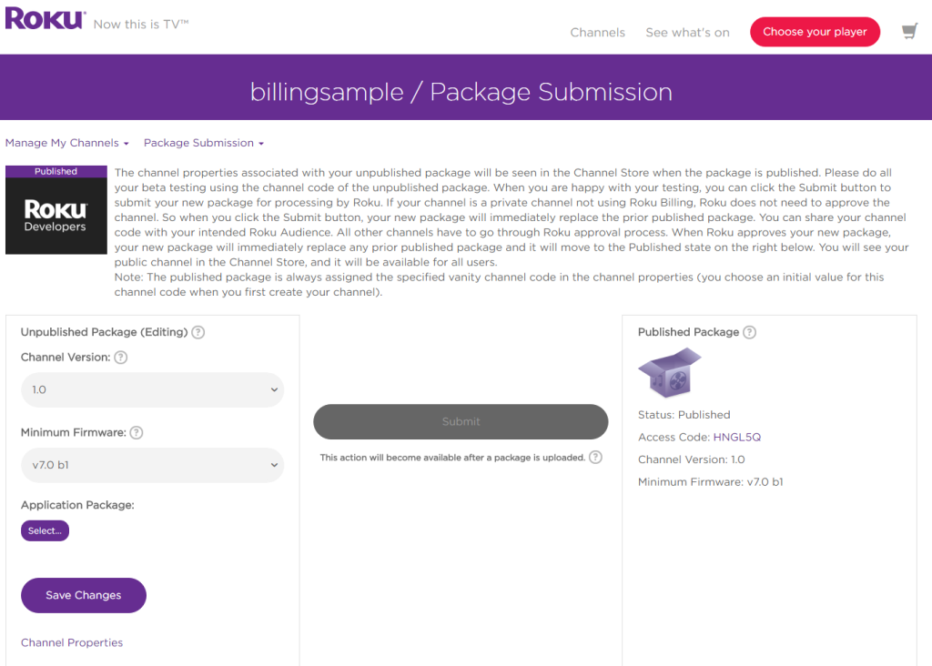Open See what's on nav item
Screen dimensions: 932x666
[x=687, y=32]
